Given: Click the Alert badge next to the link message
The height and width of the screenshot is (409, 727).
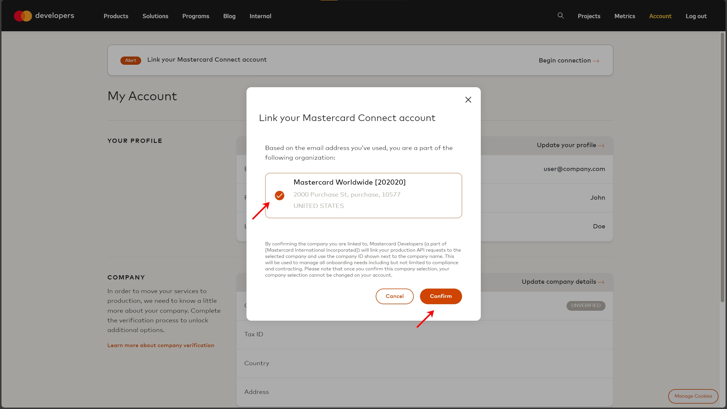Looking at the screenshot, I should [131, 60].
